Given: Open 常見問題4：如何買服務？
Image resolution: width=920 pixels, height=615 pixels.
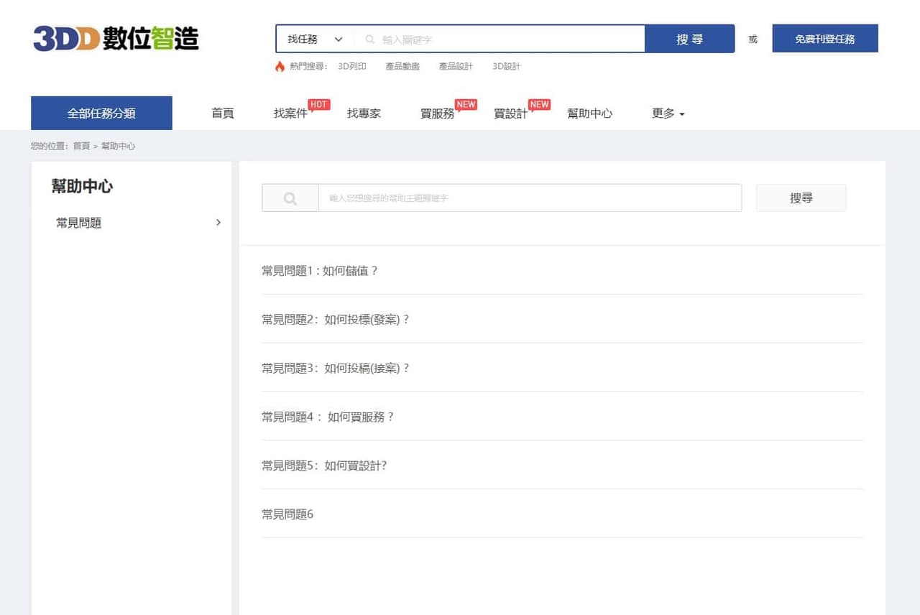Looking at the screenshot, I should 328,417.
